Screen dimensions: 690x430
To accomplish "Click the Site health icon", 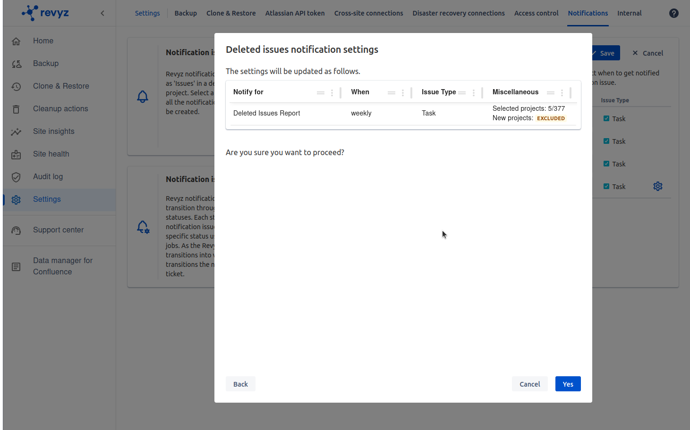I will click(x=16, y=155).
